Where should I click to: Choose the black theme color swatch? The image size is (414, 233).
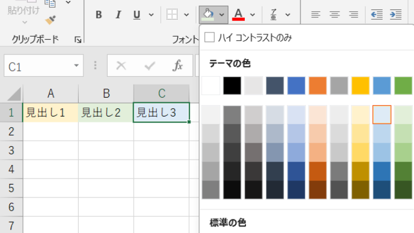tap(232, 86)
